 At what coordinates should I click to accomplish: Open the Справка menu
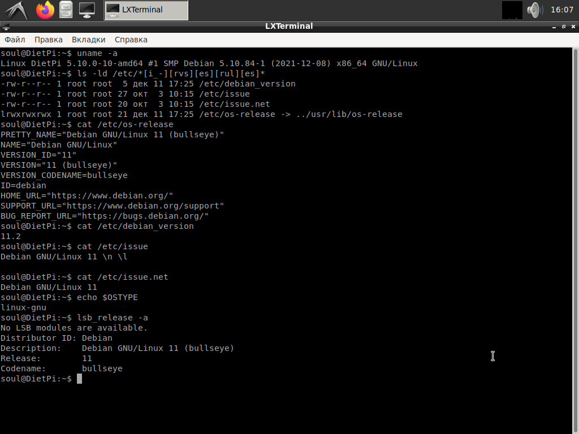(131, 40)
